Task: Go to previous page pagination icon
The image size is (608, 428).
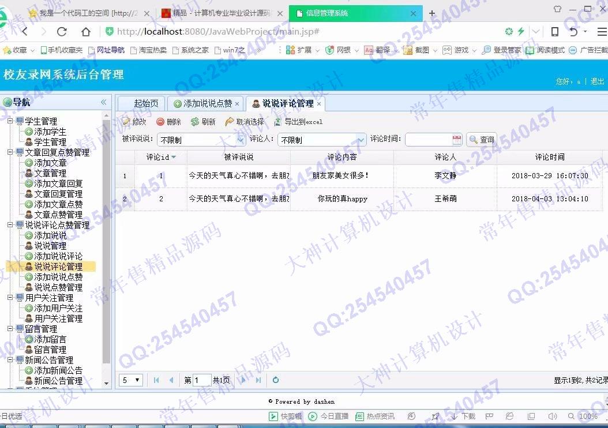Action: (171, 380)
